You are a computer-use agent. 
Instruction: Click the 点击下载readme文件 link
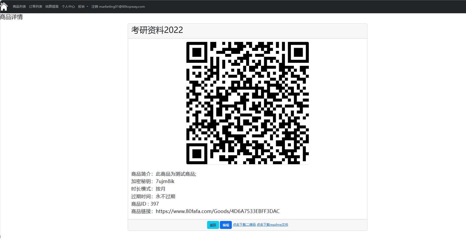point(272,225)
